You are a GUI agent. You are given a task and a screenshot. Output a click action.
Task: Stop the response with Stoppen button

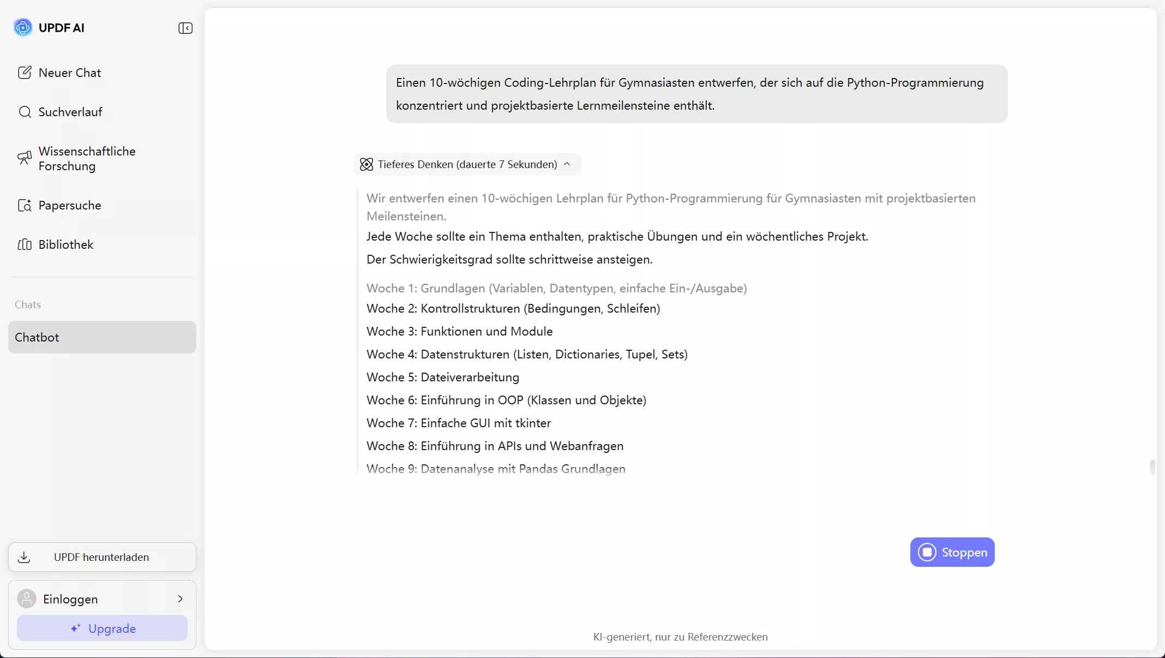tap(952, 552)
